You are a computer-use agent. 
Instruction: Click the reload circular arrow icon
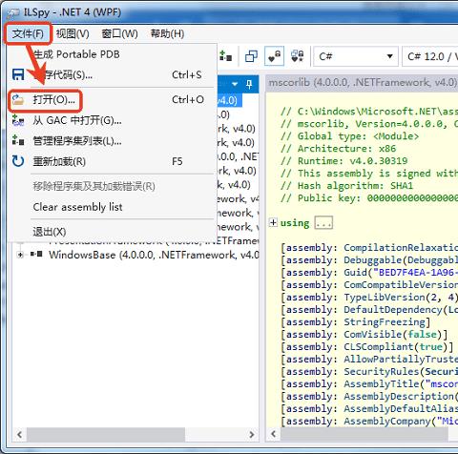(18, 161)
